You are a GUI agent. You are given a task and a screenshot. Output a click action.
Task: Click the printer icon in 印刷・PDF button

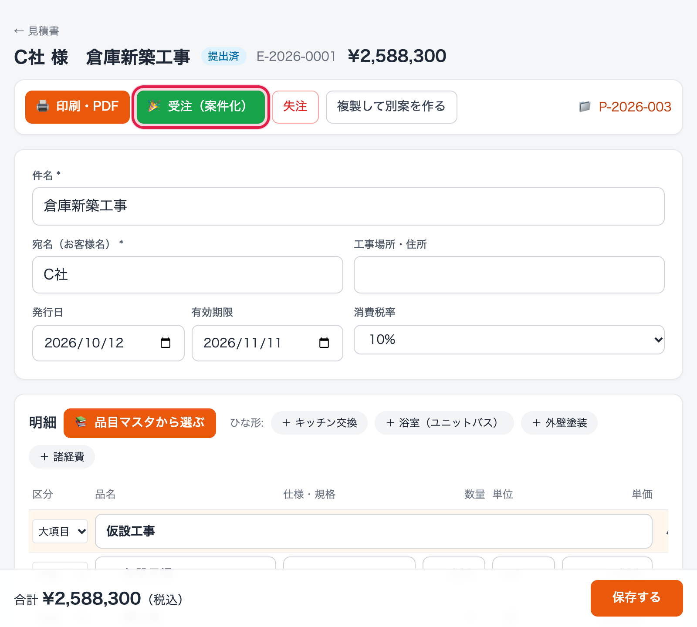pyautogui.click(x=43, y=106)
